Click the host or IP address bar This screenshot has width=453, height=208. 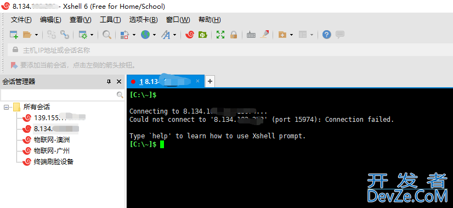pos(230,50)
